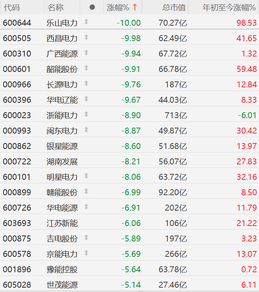Click year-to-date value -6.01
259x292 pixels.
point(247,115)
